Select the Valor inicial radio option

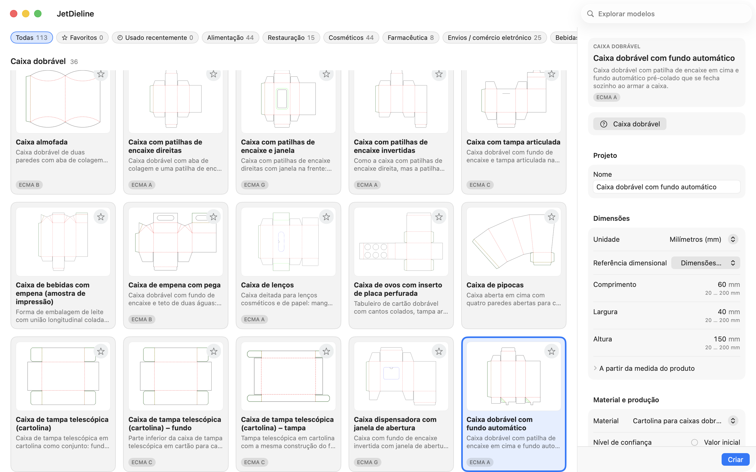[x=694, y=442]
